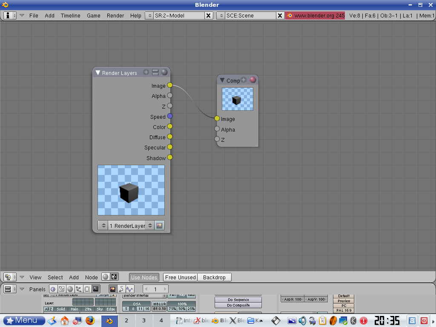Open the Scene context panel icon

pos(95,289)
